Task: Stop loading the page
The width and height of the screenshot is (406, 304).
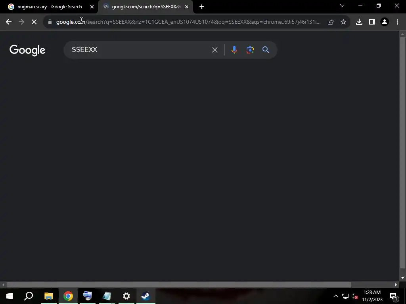Action: (34, 22)
